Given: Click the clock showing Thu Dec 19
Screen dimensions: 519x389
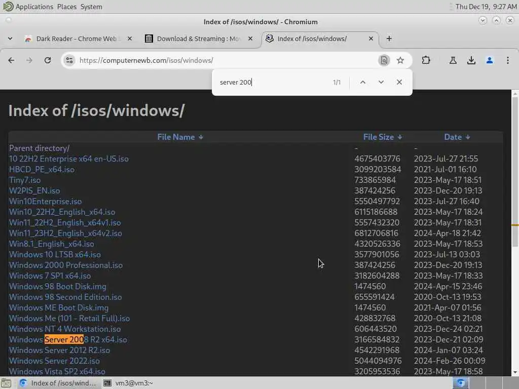Looking at the screenshot, I should 486,7.
